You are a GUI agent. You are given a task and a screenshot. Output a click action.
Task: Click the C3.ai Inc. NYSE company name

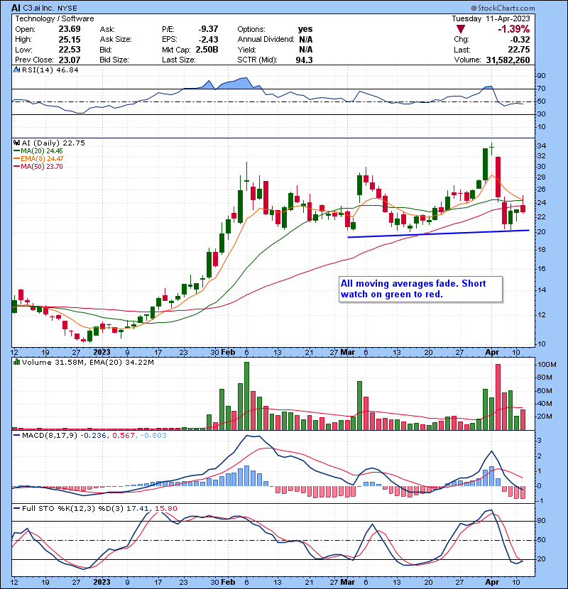click(x=50, y=8)
